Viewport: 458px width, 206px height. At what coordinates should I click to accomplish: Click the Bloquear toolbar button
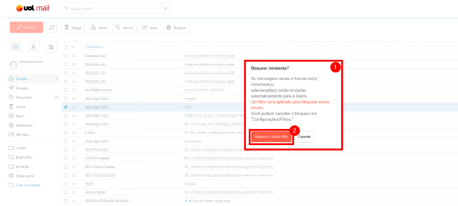tap(176, 28)
